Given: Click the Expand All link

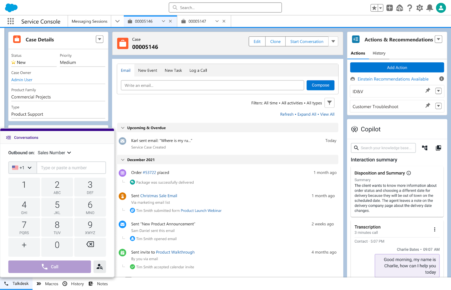Looking at the screenshot, I should 307,114.
